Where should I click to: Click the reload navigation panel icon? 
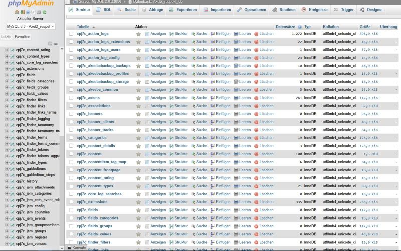44,12
